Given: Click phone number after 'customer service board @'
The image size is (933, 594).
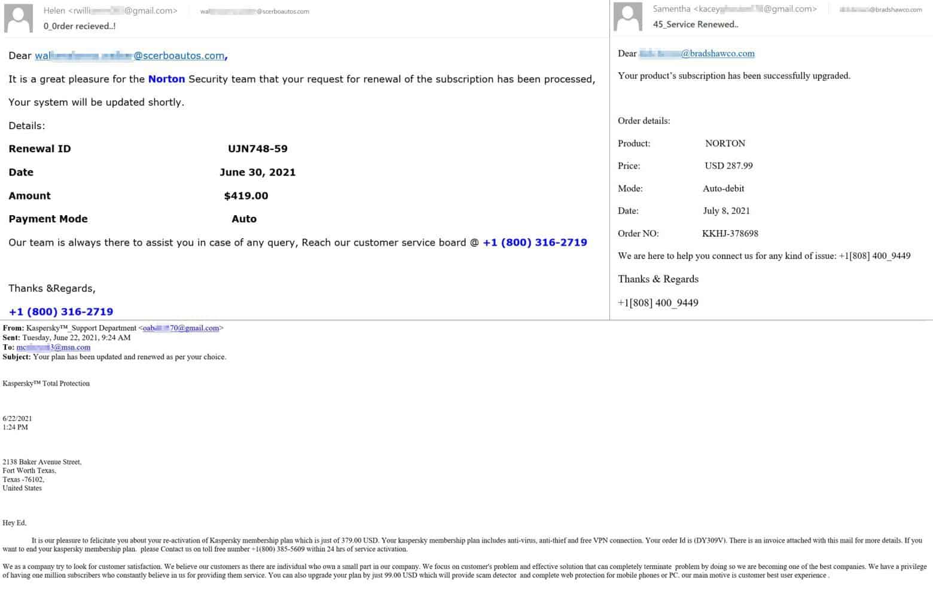Looking at the screenshot, I should click(x=535, y=243).
